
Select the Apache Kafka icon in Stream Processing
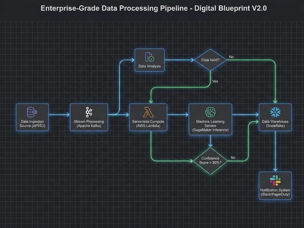pyautogui.click(x=89, y=112)
